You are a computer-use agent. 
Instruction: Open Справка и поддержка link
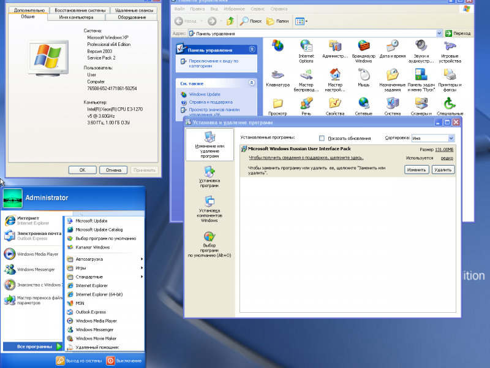pos(211,102)
